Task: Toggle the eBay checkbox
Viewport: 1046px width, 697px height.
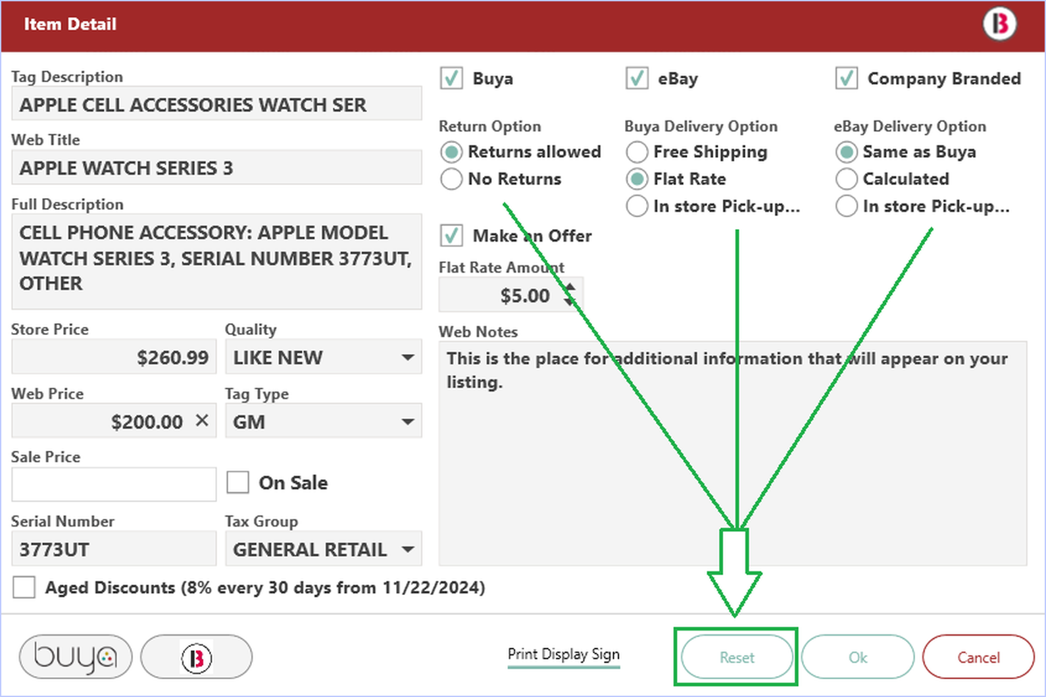Action: [637, 78]
